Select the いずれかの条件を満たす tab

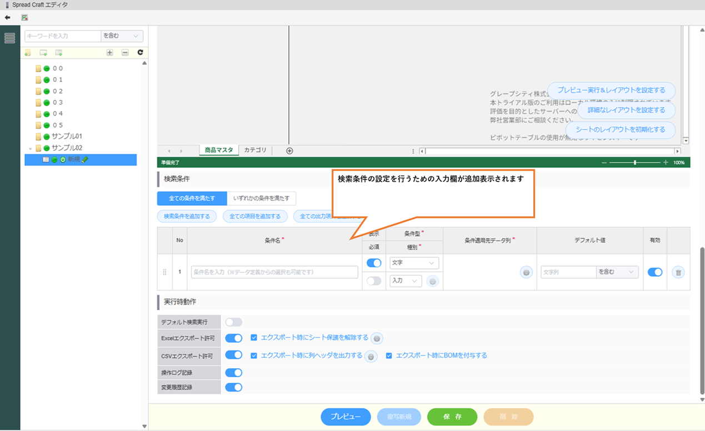(x=261, y=199)
